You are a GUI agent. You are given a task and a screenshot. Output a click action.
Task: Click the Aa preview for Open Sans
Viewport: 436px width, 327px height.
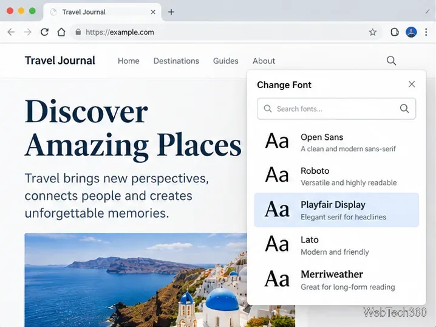point(277,141)
